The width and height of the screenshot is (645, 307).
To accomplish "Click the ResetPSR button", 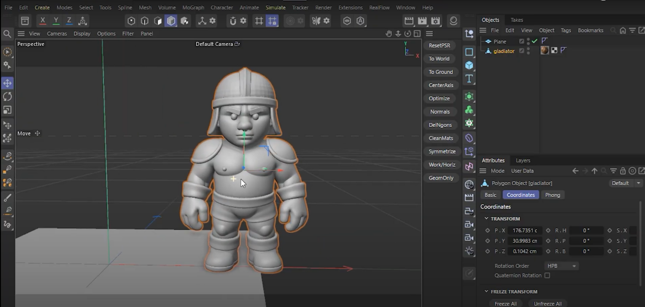I will (x=439, y=45).
